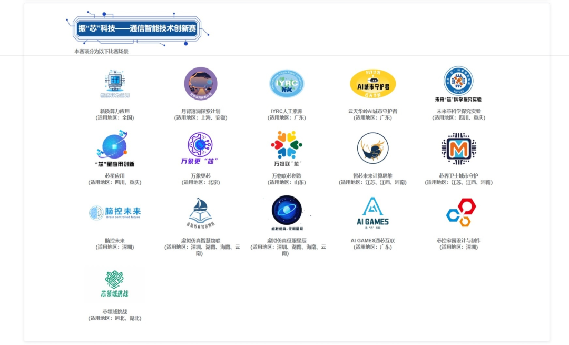Click the 未来芯科学探究实验 title text
Viewport: 569px width, 345px height.
tap(459, 111)
